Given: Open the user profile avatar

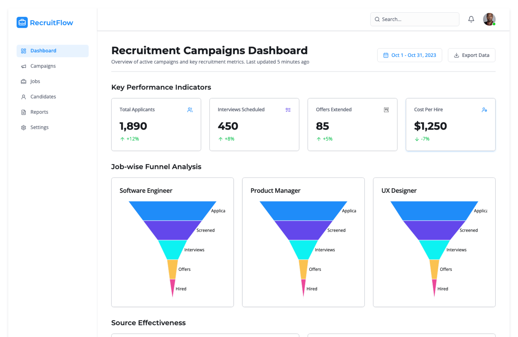Looking at the screenshot, I should tap(489, 19).
